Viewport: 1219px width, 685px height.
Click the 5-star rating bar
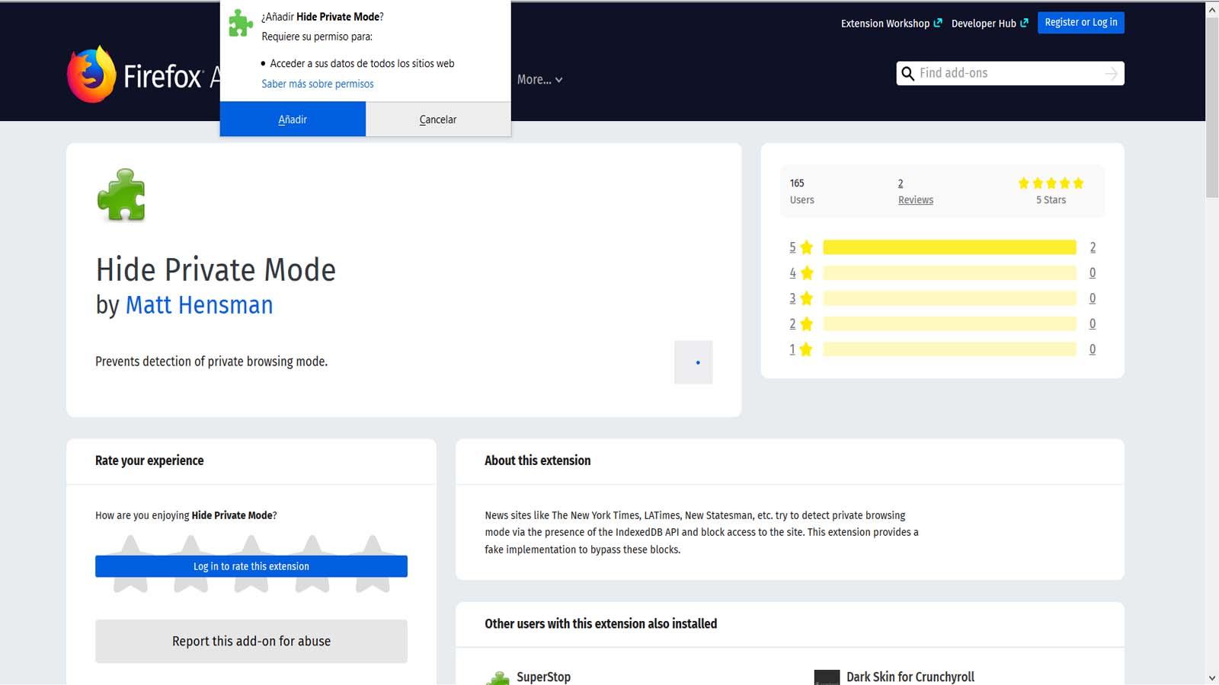[x=949, y=247]
